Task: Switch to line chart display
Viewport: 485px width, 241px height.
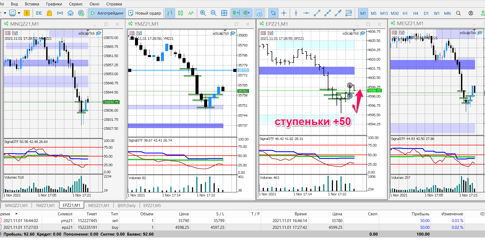Action: coord(191,13)
